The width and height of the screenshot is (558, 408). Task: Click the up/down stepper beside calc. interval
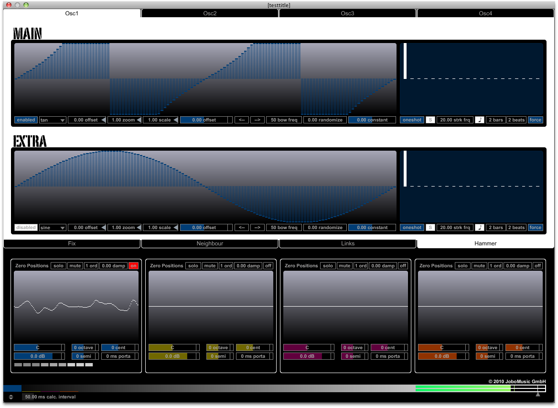coord(11,397)
